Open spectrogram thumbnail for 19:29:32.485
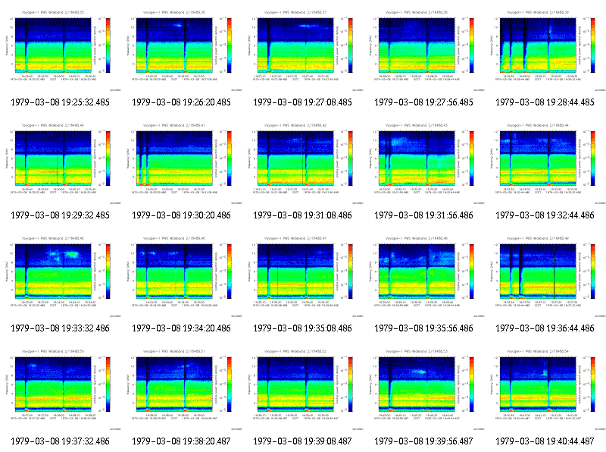 [x=61, y=163]
